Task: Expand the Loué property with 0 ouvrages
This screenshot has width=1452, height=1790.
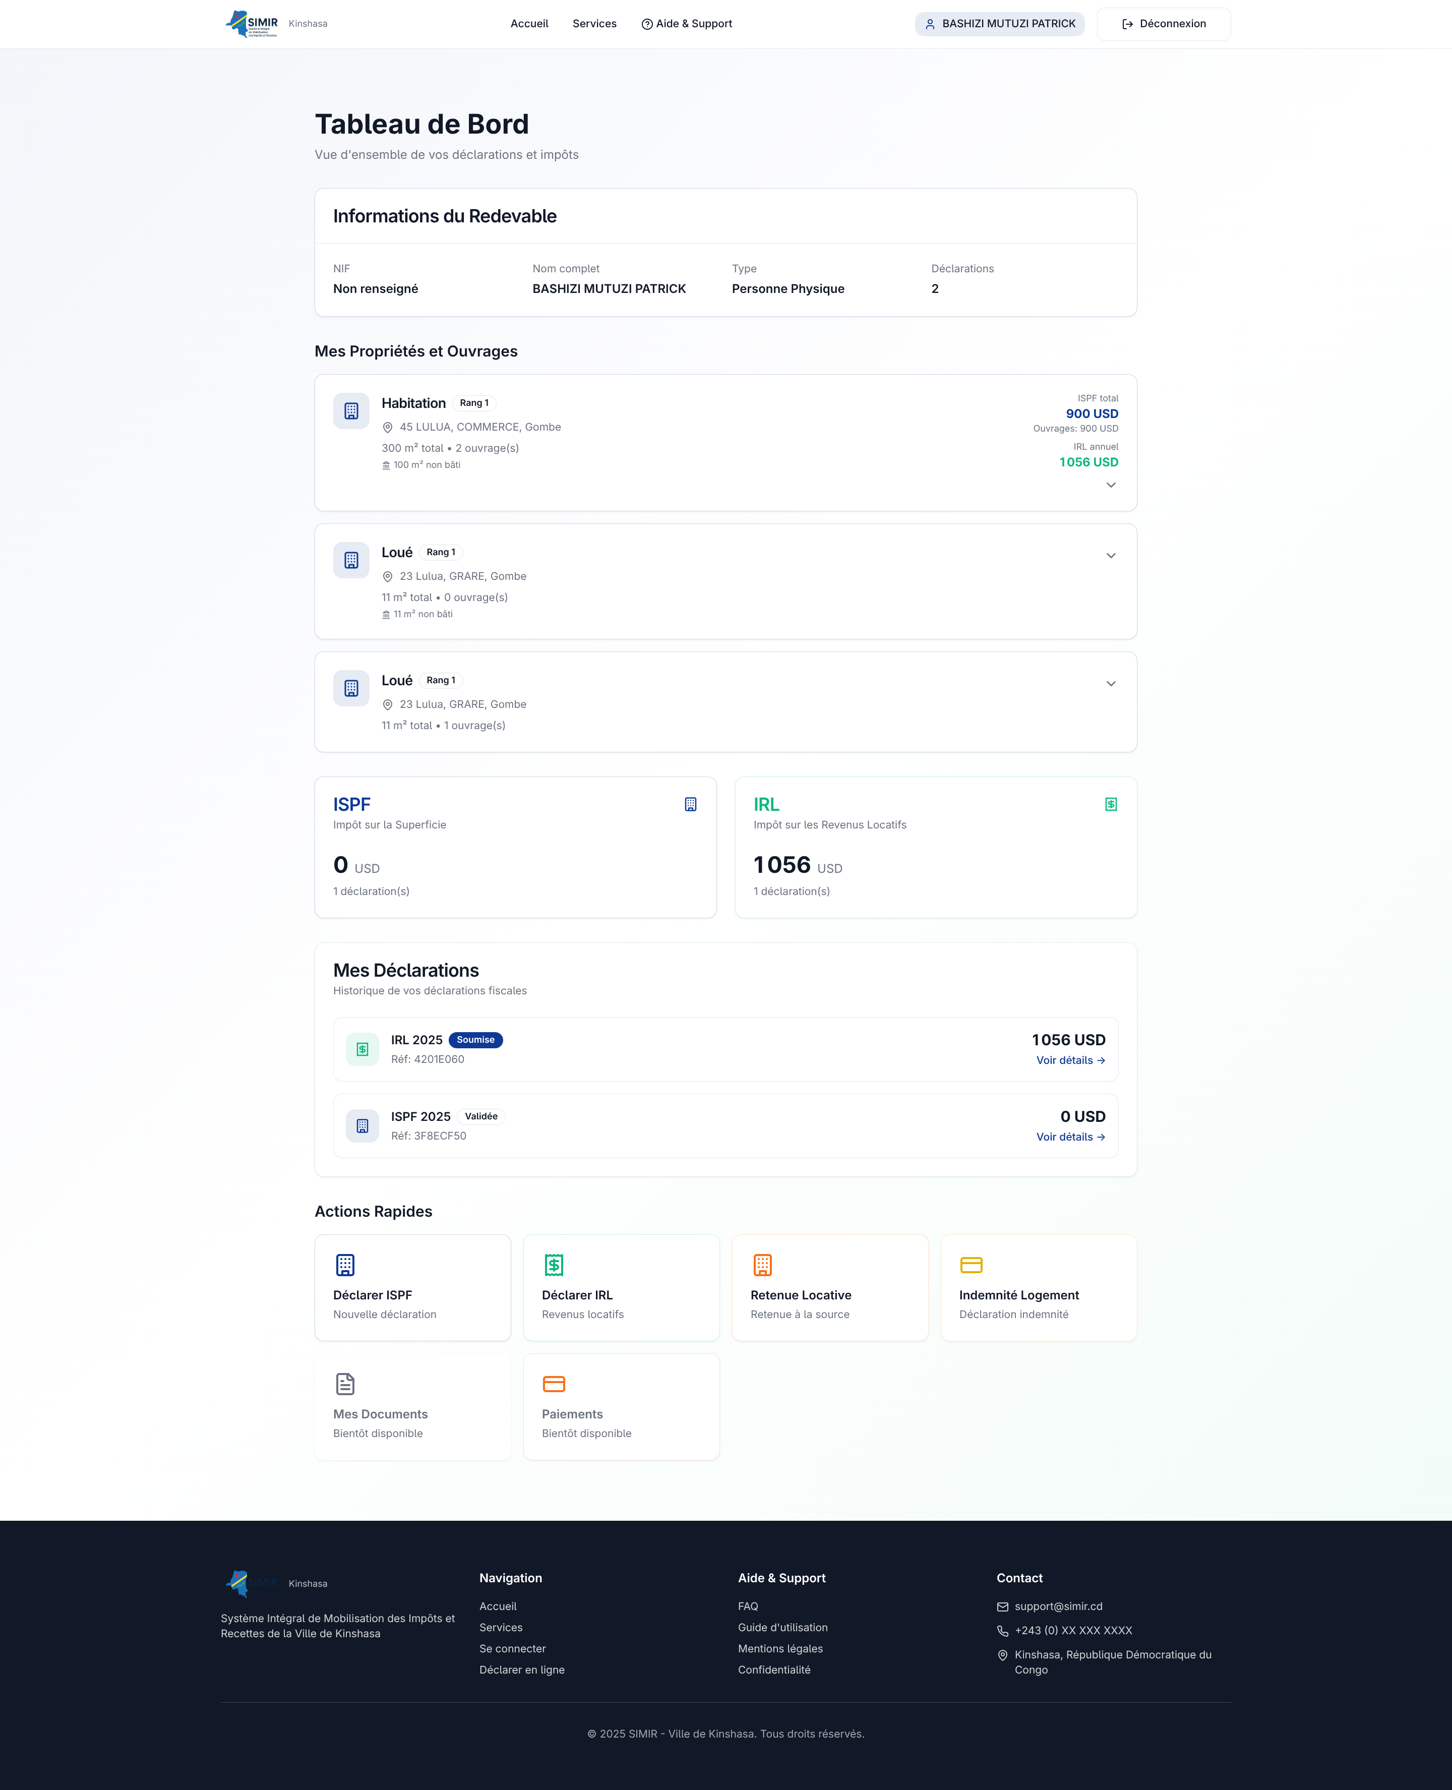Action: click(1111, 555)
